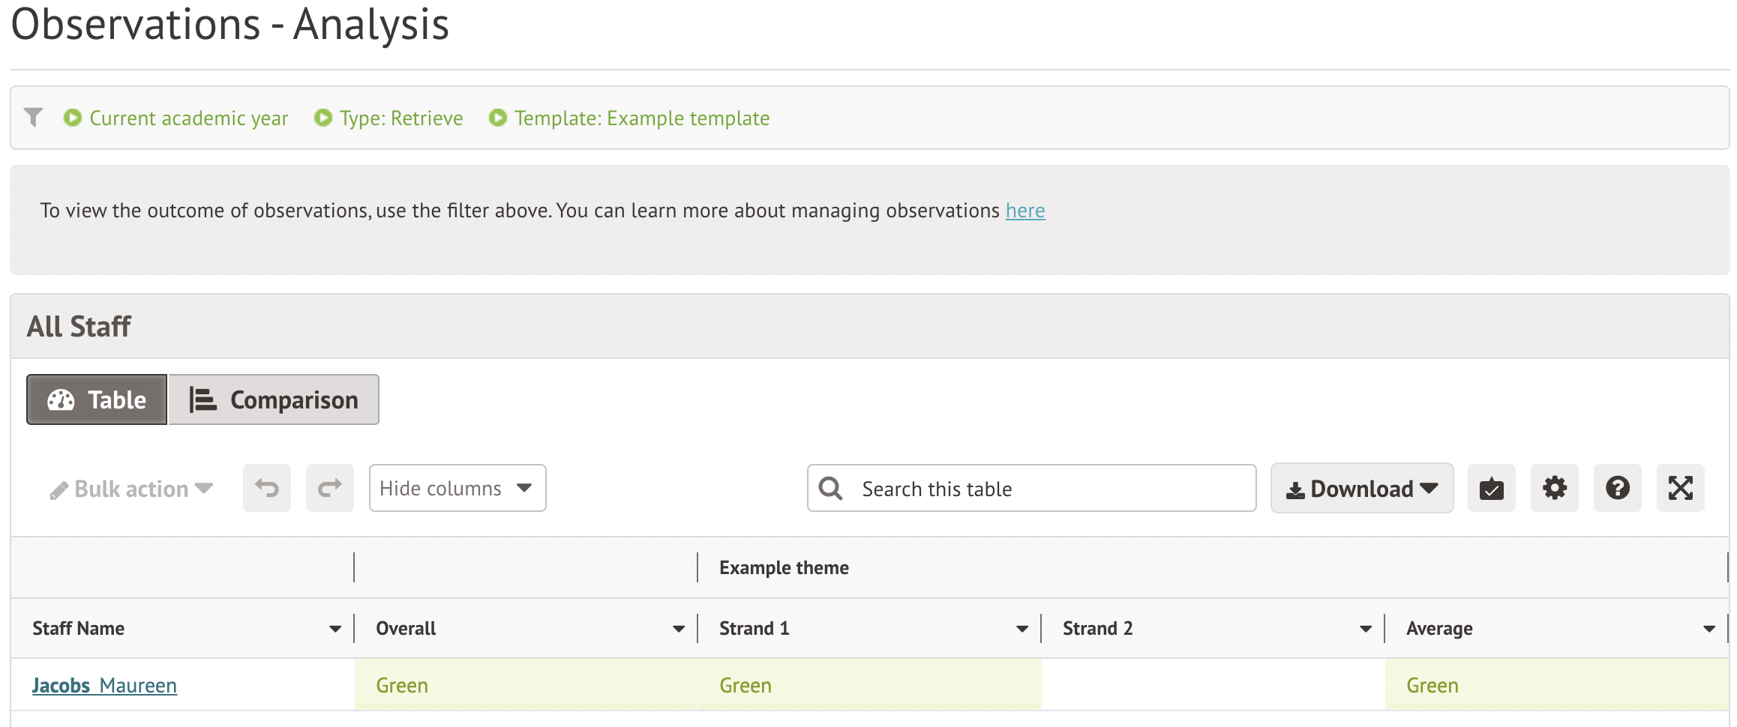Toggle the Current academic year filter

pyautogui.click(x=176, y=118)
